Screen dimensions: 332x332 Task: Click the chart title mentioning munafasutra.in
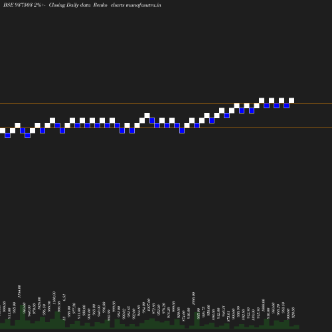click(x=82, y=5)
